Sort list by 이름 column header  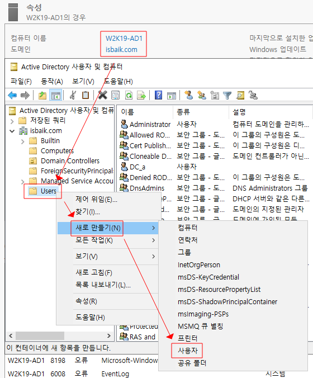(x=127, y=112)
